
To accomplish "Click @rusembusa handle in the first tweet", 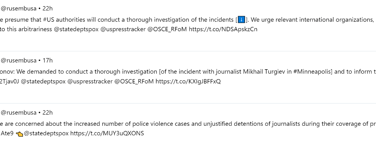I will tap(18, 9).
